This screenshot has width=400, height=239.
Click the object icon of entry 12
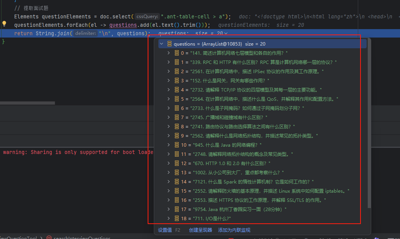(x=176, y=163)
